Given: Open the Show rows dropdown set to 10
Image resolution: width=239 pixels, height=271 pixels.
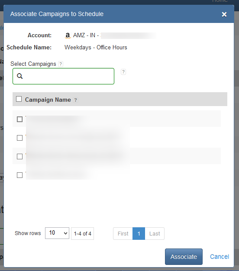Looking at the screenshot, I should (x=57, y=233).
